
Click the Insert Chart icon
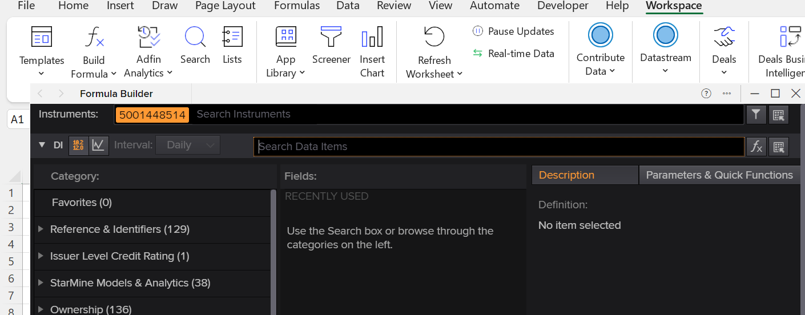[372, 37]
